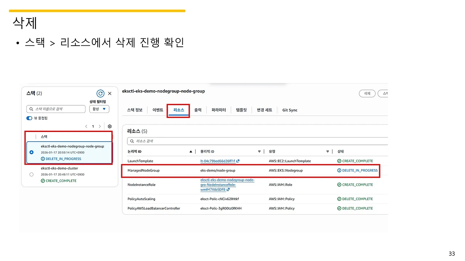Open LaunchTemplate external link icon
The width and height of the screenshot is (465, 261).
pyautogui.click(x=238, y=161)
